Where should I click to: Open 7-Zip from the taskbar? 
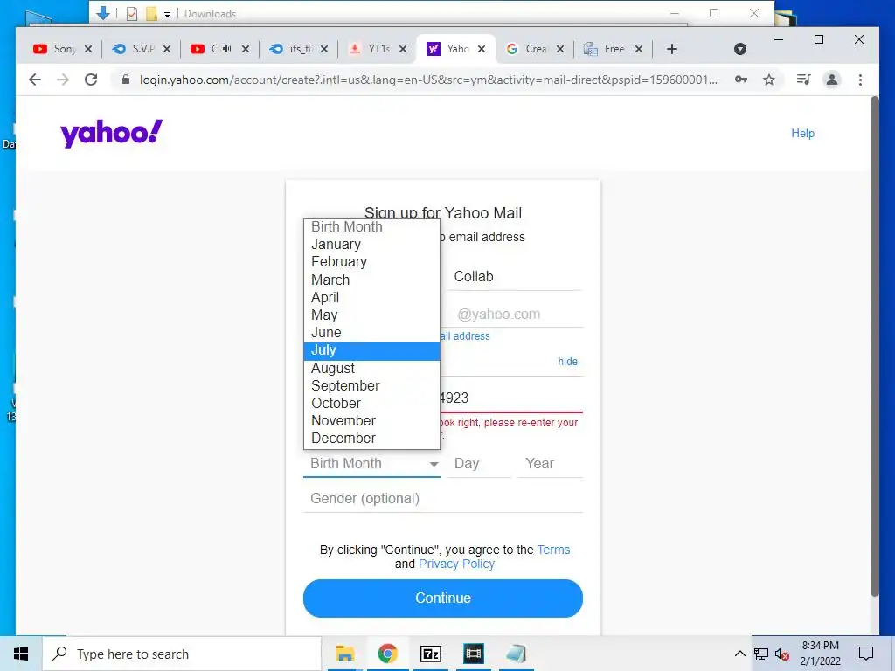430,654
